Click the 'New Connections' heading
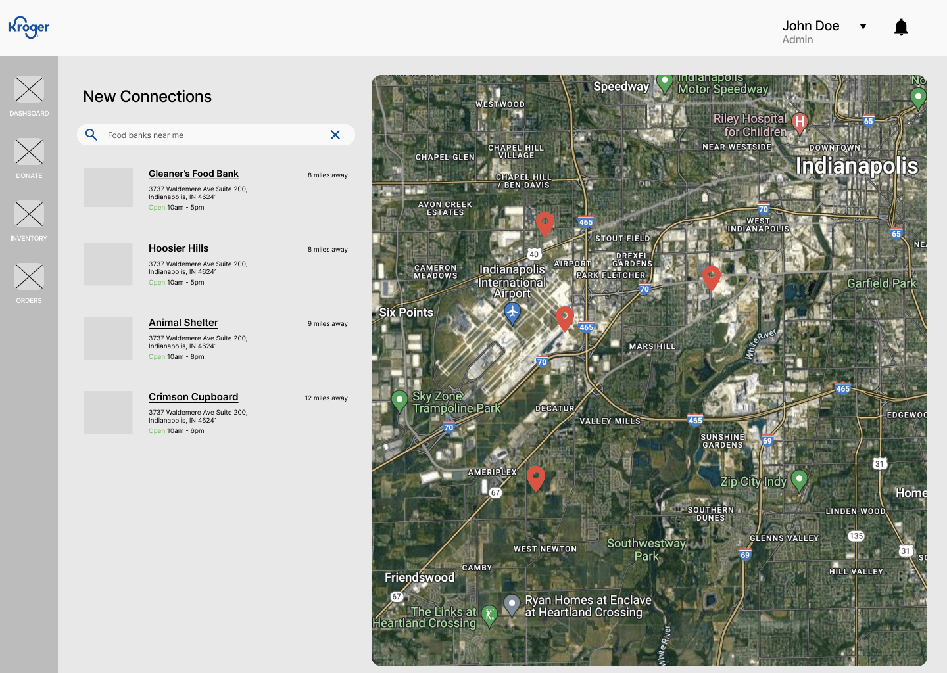The image size is (947, 673). click(x=147, y=97)
